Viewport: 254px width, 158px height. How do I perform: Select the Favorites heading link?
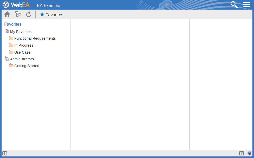click(x=13, y=24)
